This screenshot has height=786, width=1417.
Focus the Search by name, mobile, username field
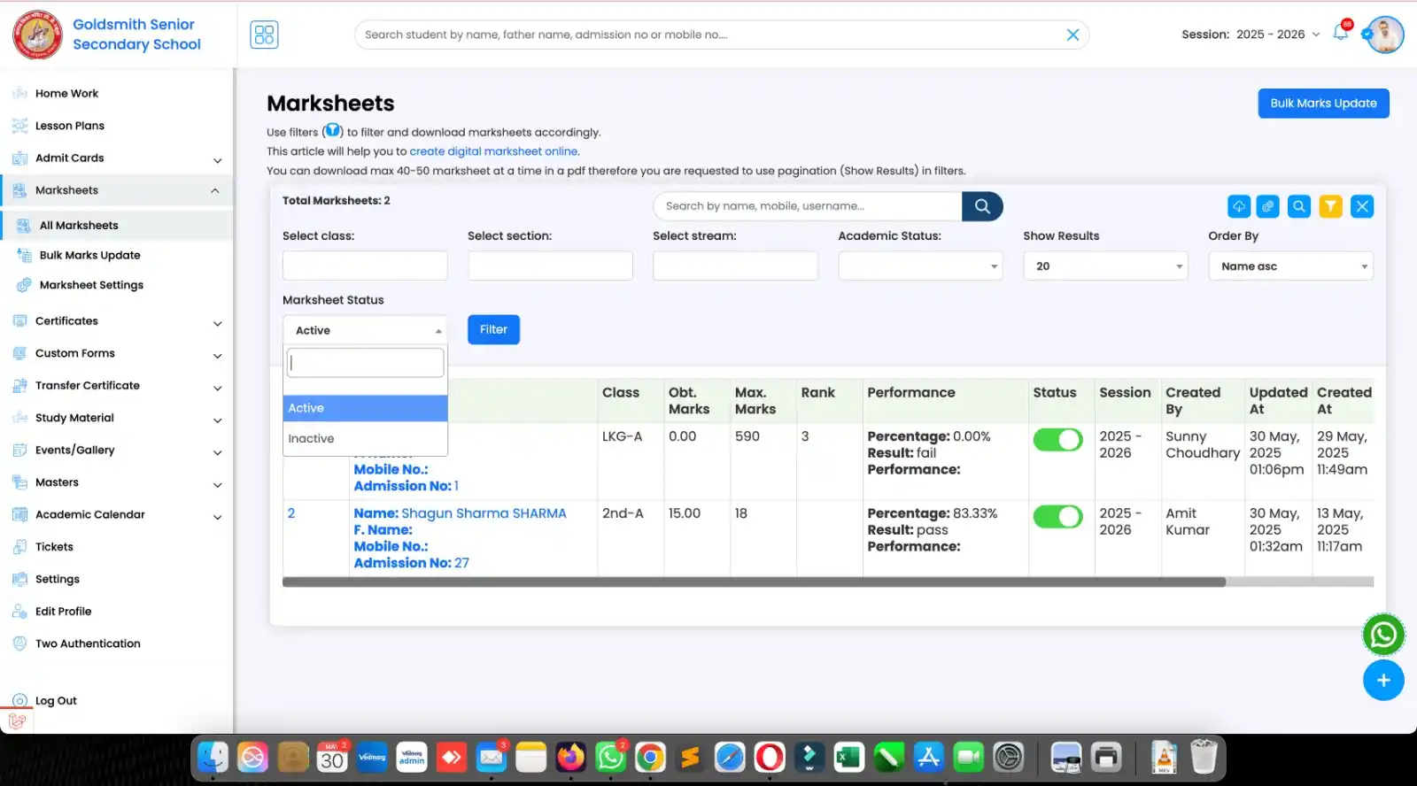point(808,206)
